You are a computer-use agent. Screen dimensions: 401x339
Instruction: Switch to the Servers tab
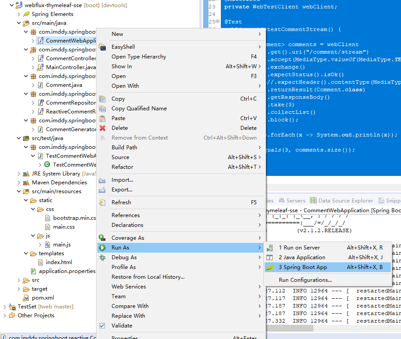pos(292,200)
